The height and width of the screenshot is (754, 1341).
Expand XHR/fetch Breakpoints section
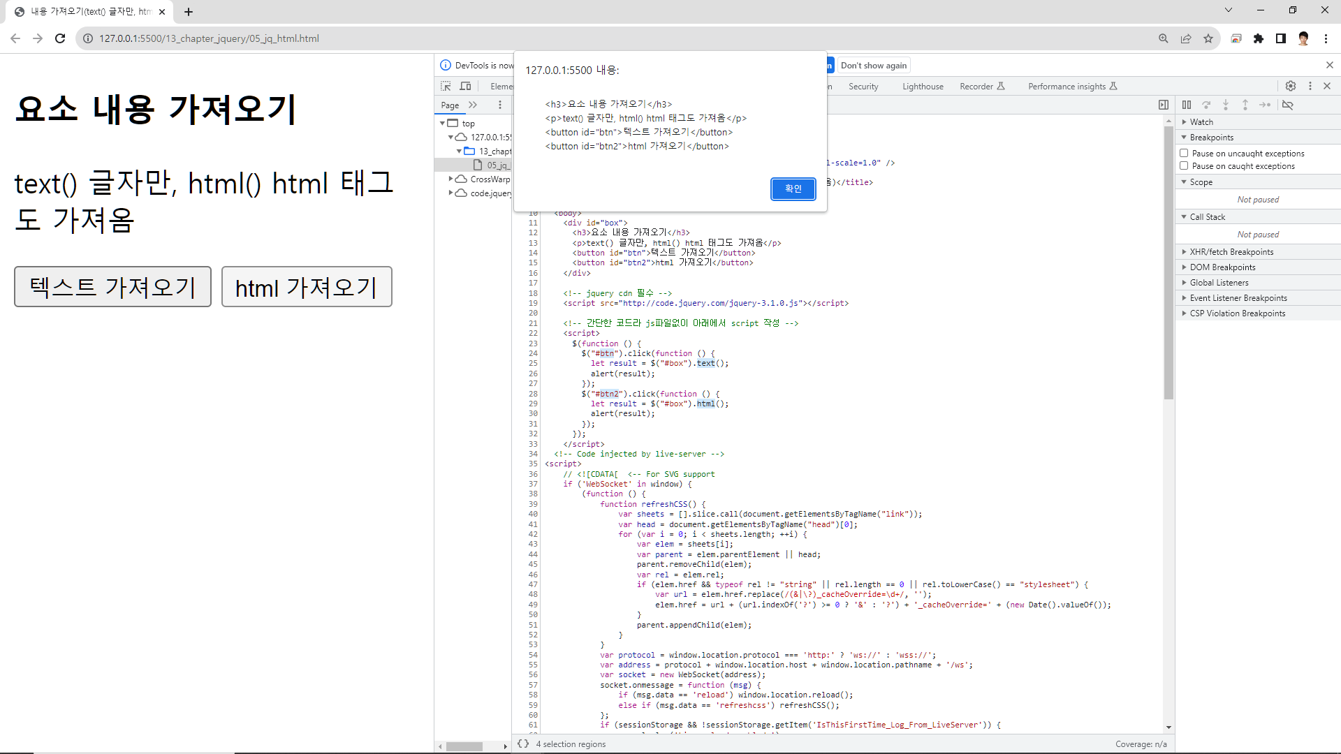1231,251
